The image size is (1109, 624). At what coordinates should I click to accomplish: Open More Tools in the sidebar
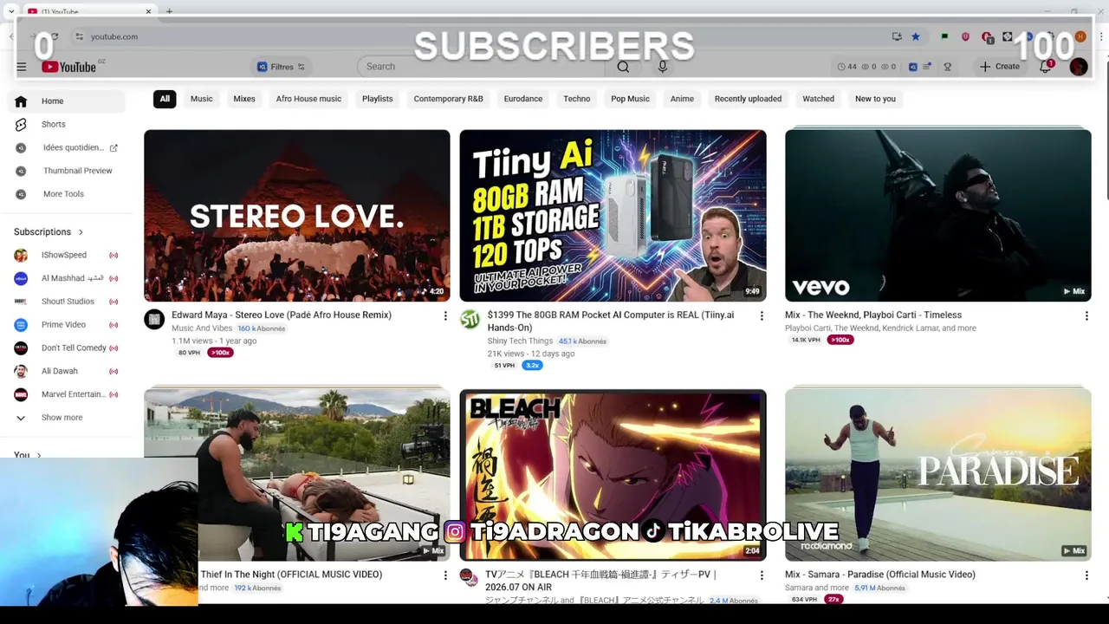67,194
